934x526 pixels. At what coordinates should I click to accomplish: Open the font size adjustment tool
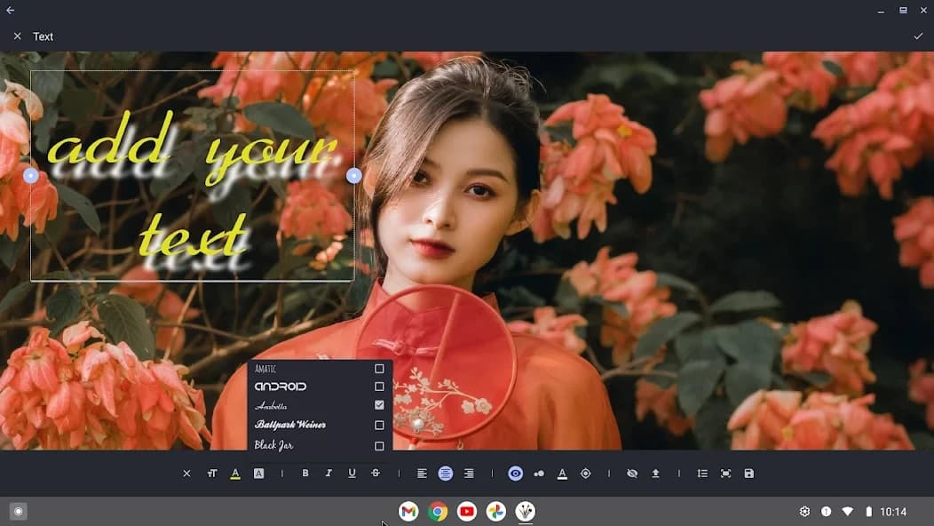tap(213, 473)
